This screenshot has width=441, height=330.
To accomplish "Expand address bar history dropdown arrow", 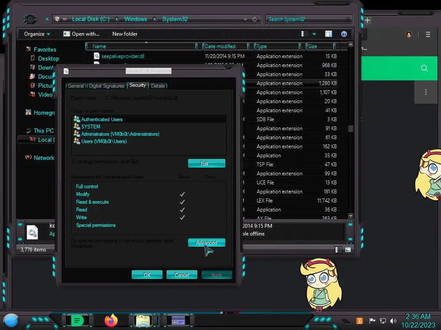I will (245, 19).
